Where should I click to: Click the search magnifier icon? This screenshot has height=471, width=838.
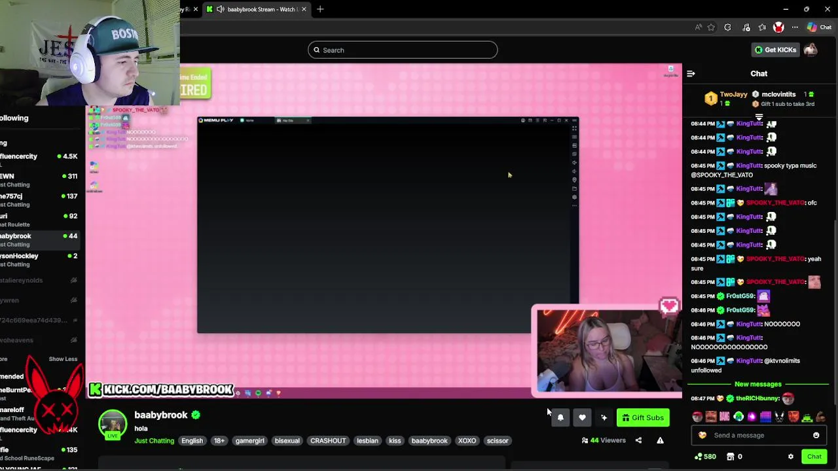316,50
